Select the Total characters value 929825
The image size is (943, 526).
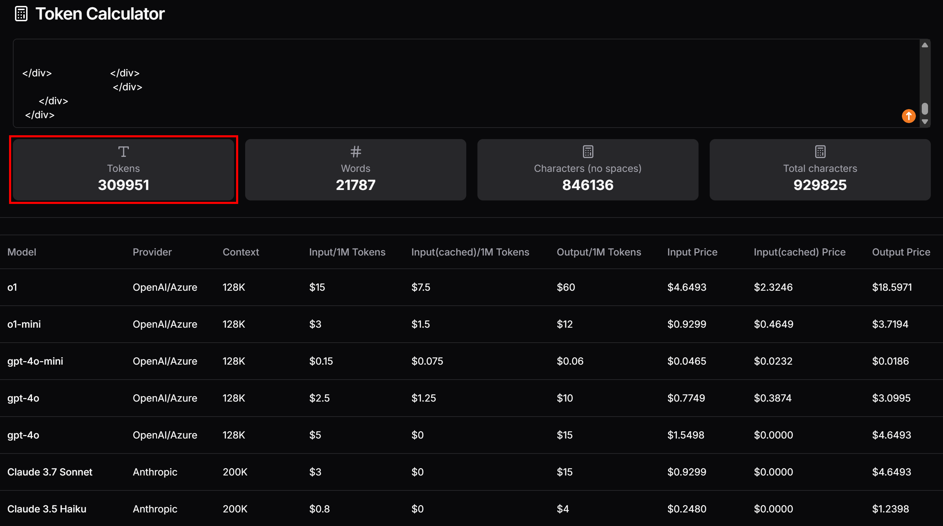(x=820, y=185)
